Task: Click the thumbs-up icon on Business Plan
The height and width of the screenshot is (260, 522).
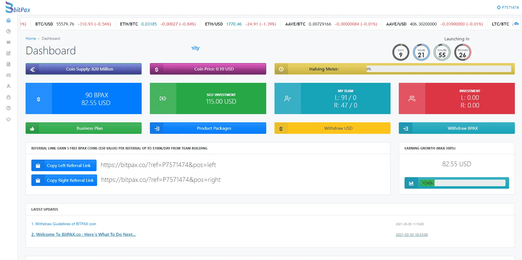Action: tap(32, 129)
